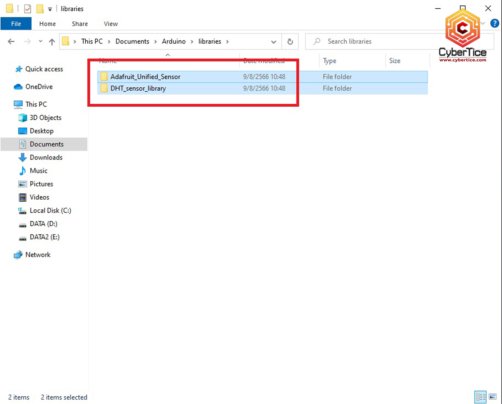Switch to the View ribbon tab
502x404 pixels.
pos(111,24)
